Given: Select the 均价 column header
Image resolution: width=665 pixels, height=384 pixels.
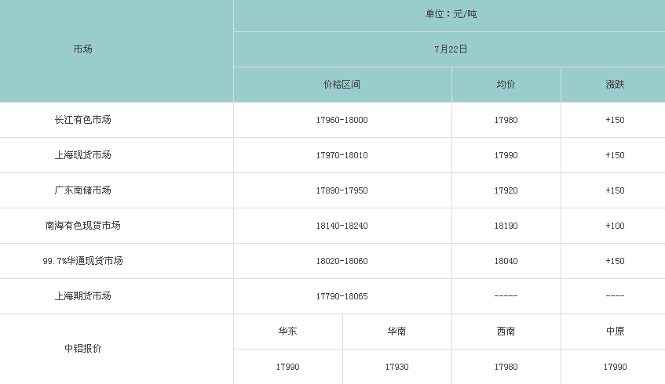Looking at the screenshot, I should tap(506, 85).
